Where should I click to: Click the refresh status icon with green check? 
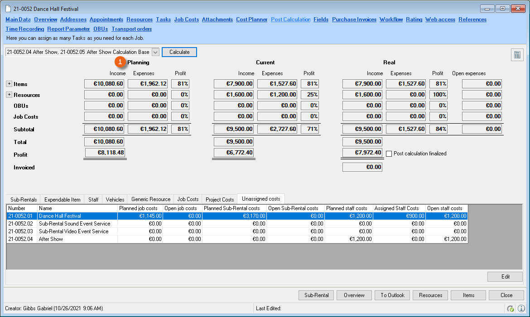tap(511, 308)
